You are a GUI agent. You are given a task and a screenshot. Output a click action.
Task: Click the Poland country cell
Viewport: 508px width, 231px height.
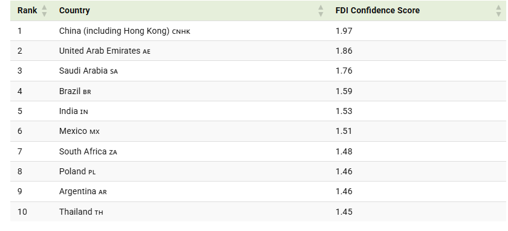[77, 171]
